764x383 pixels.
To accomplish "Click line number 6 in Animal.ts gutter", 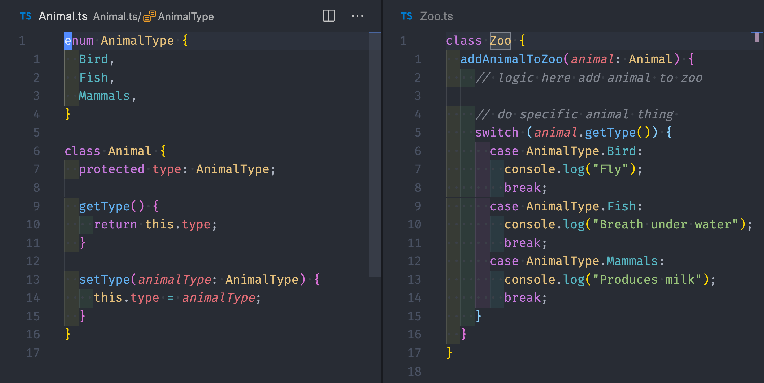I will [x=37, y=151].
